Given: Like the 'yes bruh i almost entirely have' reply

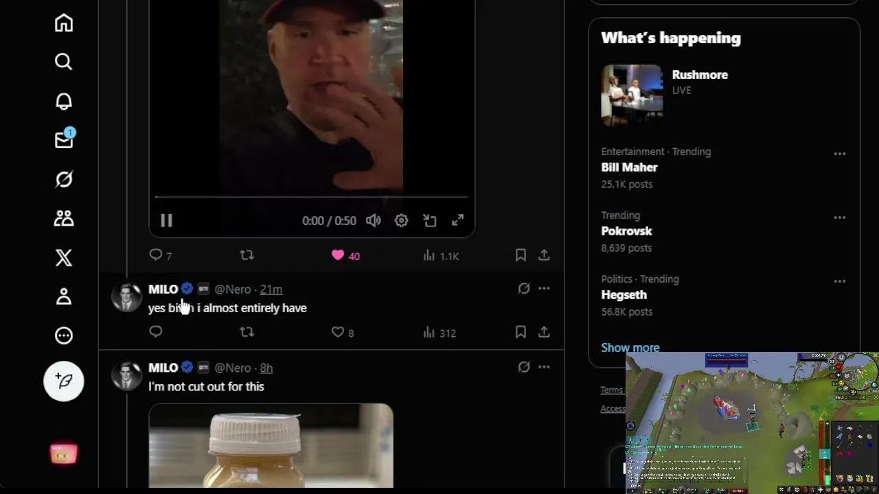Looking at the screenshot, I should tap(338, 332).
